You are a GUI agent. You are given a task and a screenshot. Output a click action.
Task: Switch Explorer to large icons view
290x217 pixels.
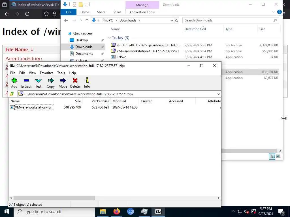tap(278, 156)
